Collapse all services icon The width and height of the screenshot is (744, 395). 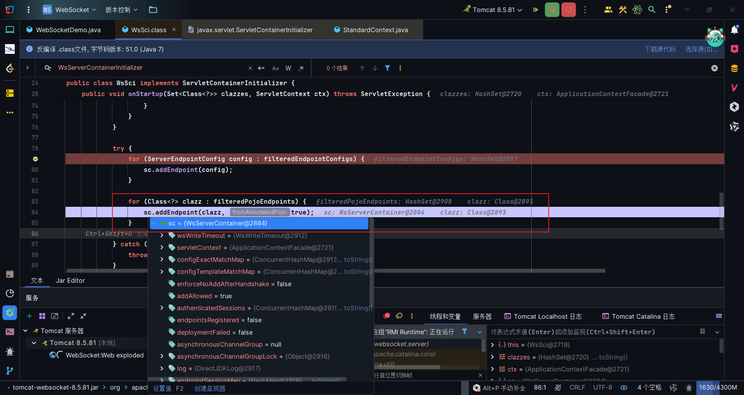[83, 316]
